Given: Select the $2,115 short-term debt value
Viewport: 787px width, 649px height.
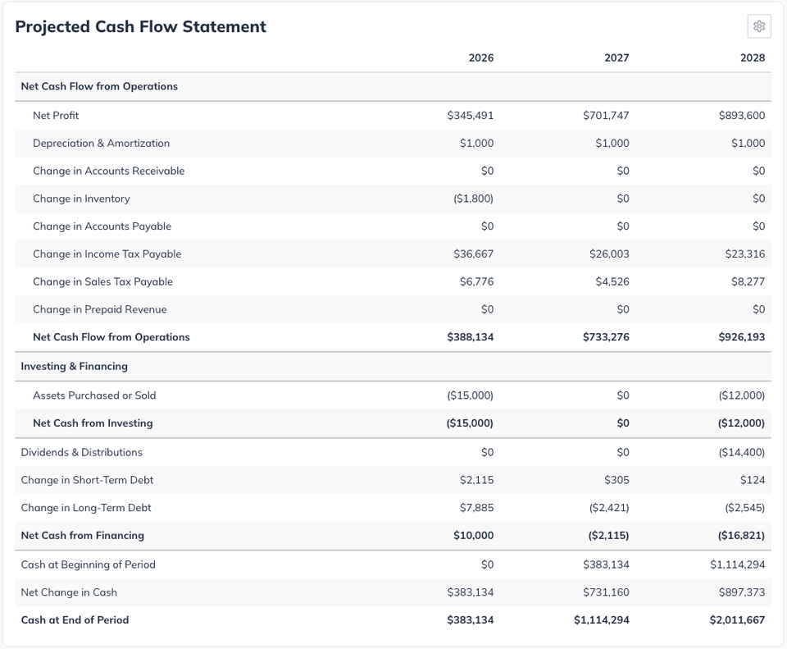Looking at the screenshot, I should pyautogui.click(x=476, y=480).
